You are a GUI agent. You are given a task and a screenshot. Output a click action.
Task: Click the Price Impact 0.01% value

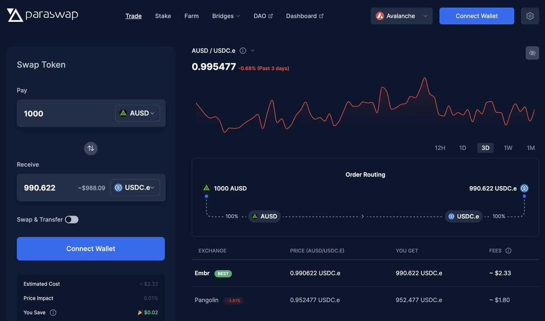tap(151, 298)
